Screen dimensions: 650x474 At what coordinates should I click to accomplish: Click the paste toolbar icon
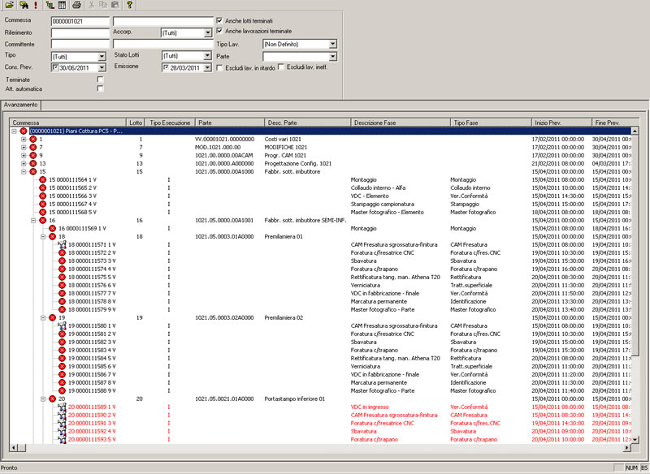coord(115,5)
